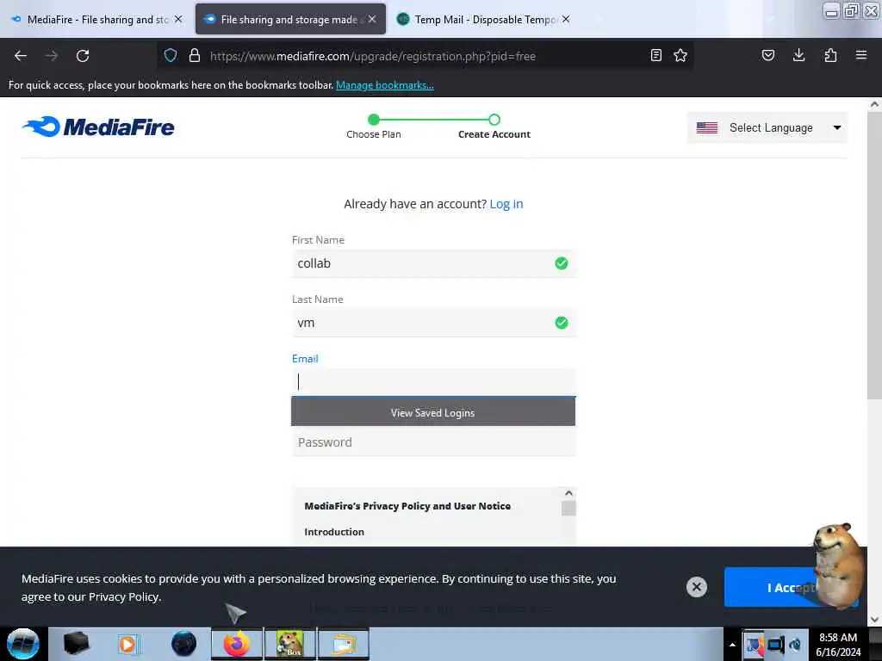Open the Firefox hamburger menu

click(861, 55)
